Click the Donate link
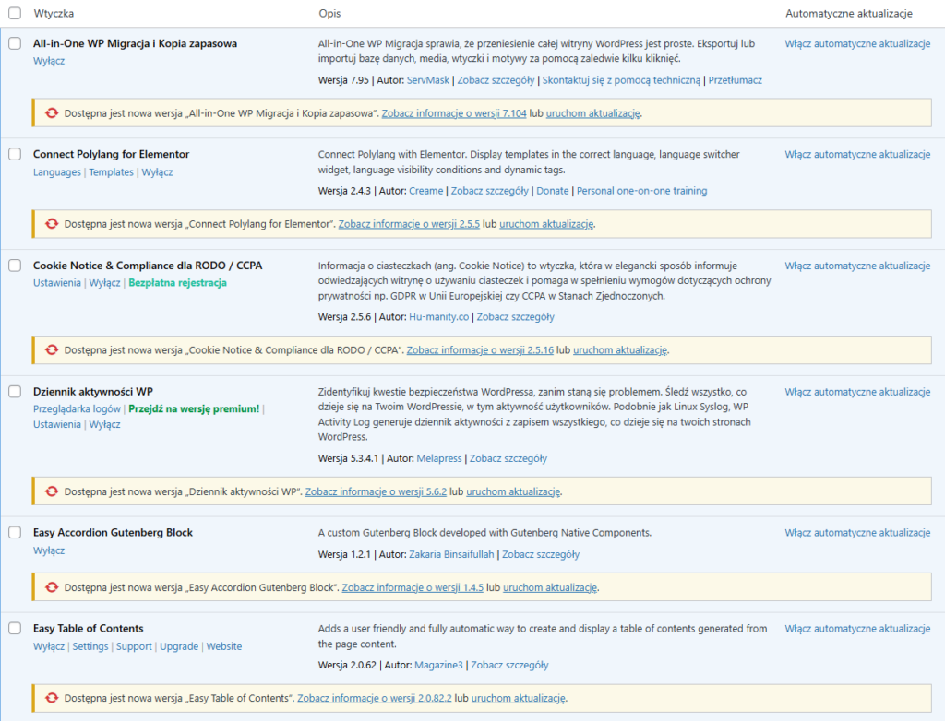The image size is (945, 721). coord(553,191)
